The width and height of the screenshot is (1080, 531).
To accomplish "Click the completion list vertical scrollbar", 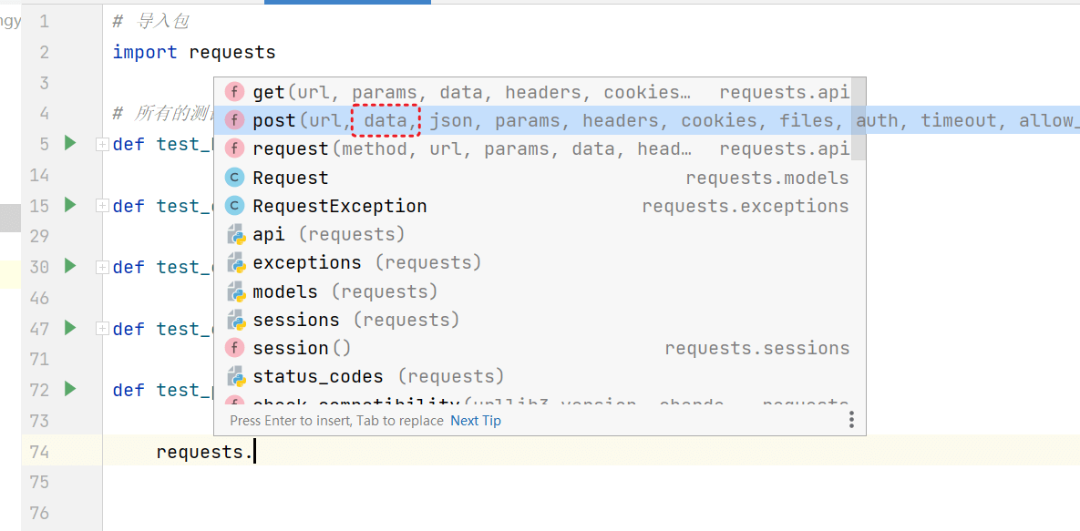I will tap(858, 118).
